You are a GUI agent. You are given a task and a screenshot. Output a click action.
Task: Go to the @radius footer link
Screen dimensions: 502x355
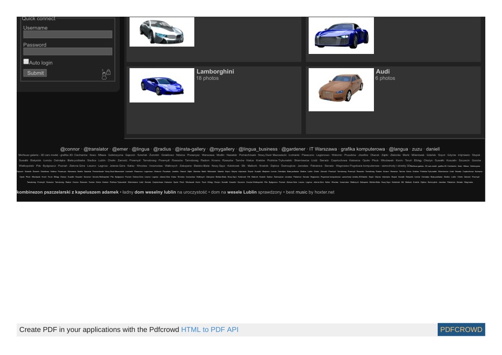pos(162,149)
